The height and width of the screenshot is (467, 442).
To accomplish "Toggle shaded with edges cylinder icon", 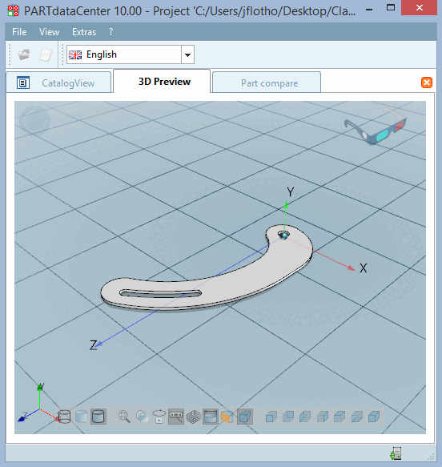I will tap(98, 417).
